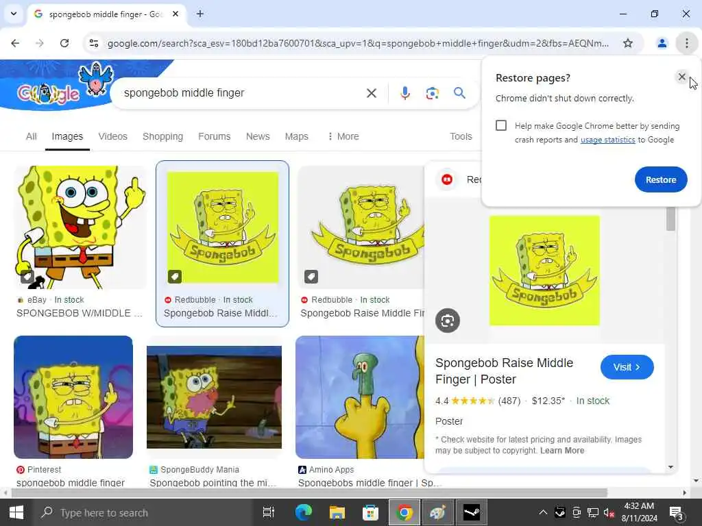Viewport: 702px width, 526px height.
Task: Select the Images tab
Action: [67, 136]
